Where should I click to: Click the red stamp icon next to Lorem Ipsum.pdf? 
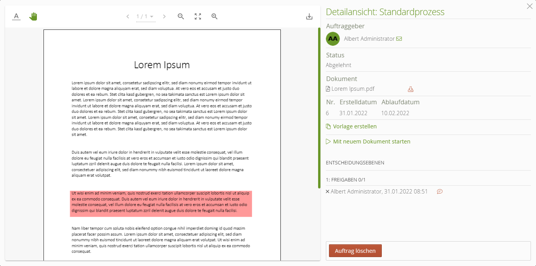[x=411, y=89]
